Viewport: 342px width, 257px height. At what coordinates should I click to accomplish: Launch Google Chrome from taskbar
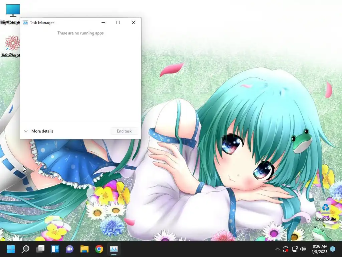point(99,249)
